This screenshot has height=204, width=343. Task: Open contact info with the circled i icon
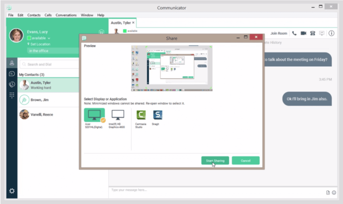[x=331, y=33]
